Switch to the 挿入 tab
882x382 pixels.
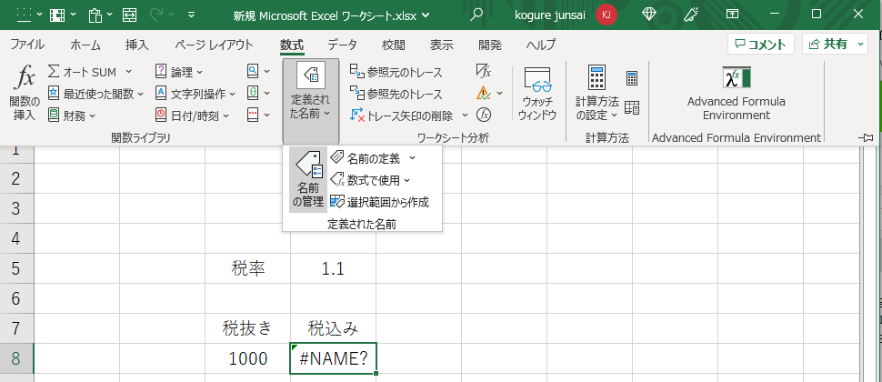point(136,45)
